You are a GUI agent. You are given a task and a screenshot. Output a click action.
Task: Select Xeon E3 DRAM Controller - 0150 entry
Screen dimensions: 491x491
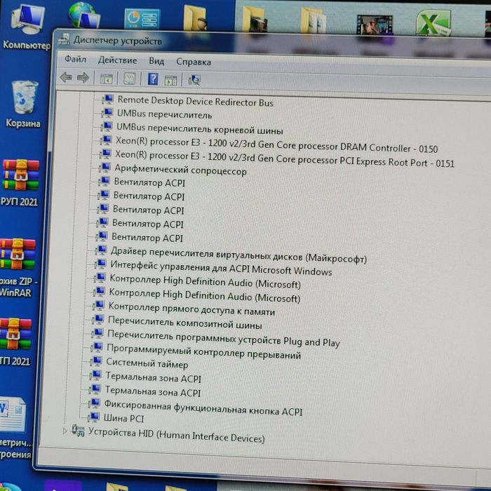tap(276, 144)
